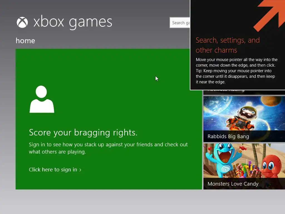Click the 'home' section heading
This screenshot has width=285, height=214.
[25, 41]
